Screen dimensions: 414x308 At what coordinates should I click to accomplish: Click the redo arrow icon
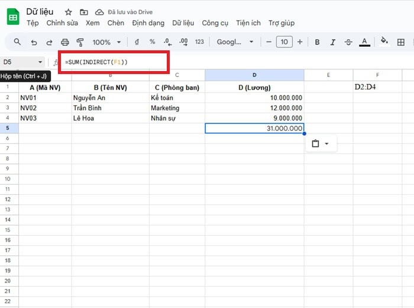tap(49, 42)
